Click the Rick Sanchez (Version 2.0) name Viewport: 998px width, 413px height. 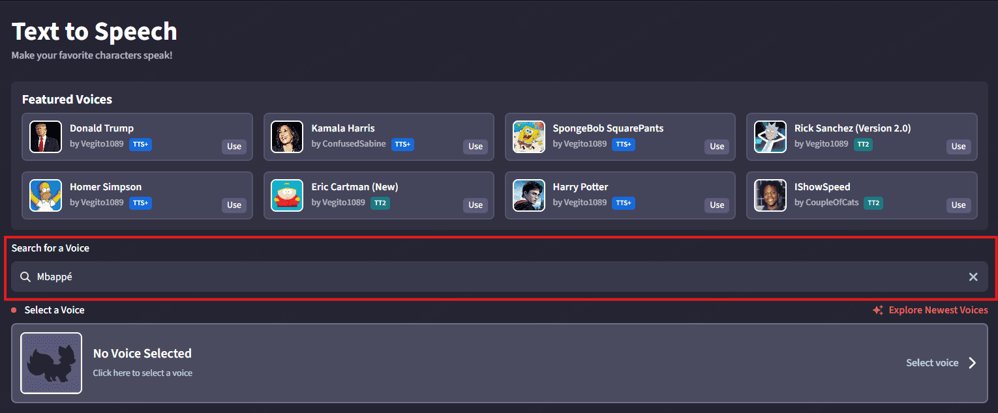853,128
